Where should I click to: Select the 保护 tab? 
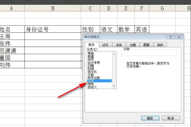tap(160, 45)
